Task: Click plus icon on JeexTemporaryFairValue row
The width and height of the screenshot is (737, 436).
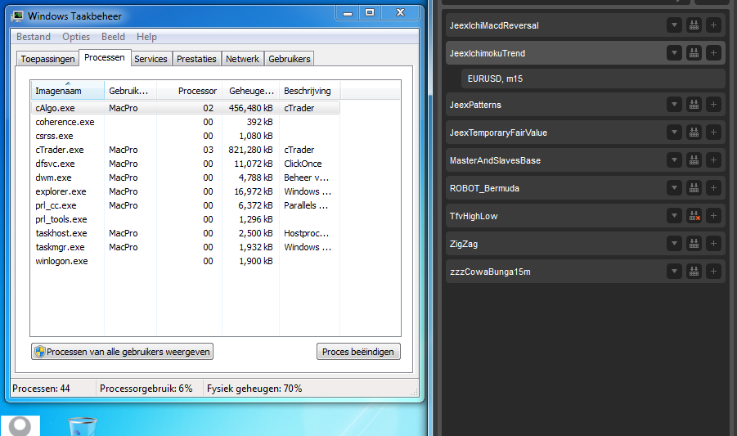Action: pos(713,133)
